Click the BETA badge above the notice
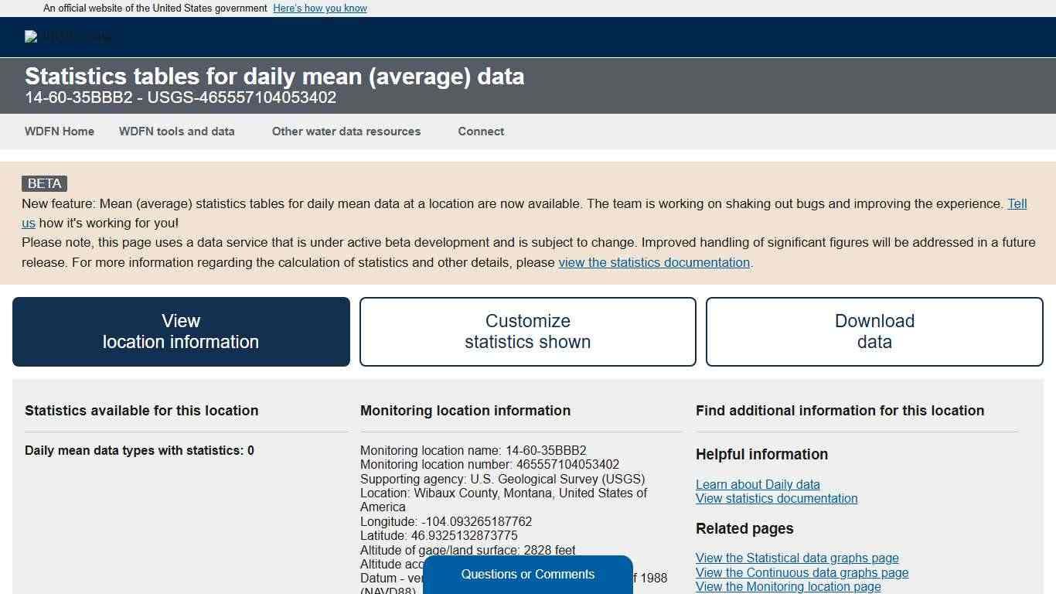 tap(43, 183)
